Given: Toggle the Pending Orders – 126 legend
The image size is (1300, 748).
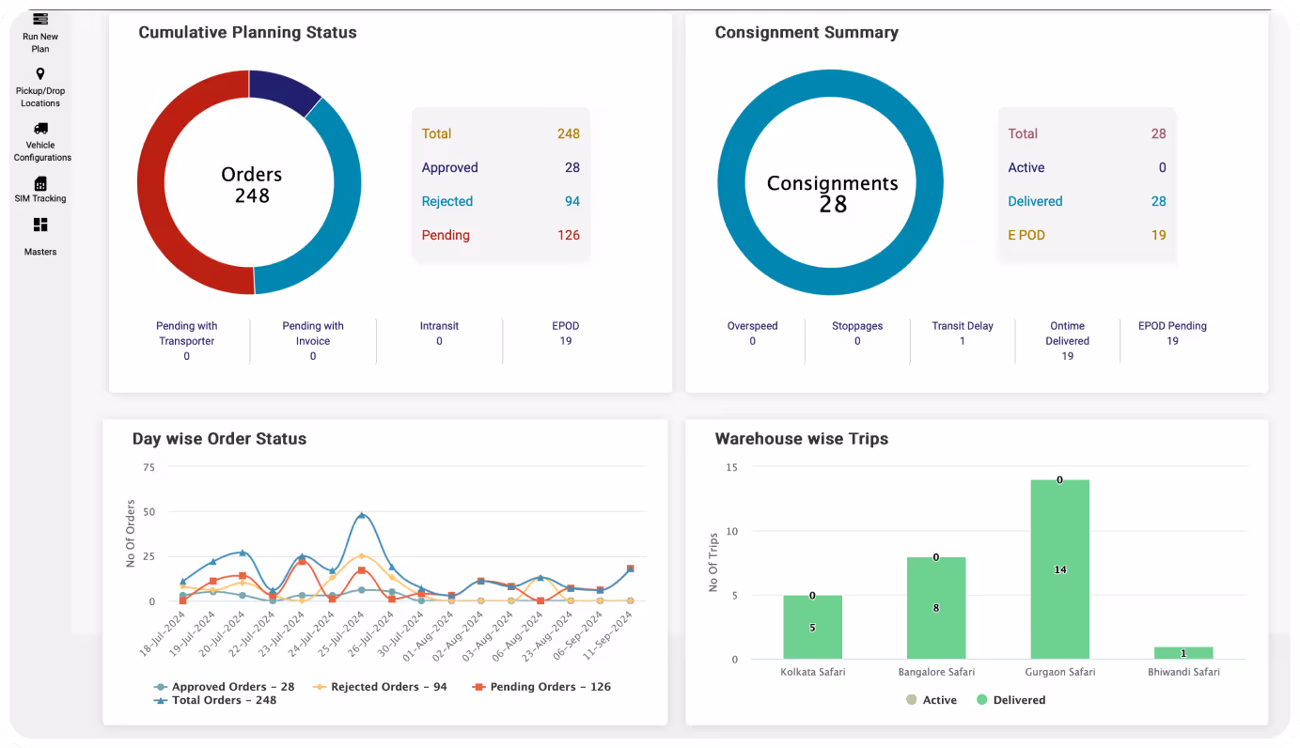Looking at the screenshot, I should click(x=540, y=687).
